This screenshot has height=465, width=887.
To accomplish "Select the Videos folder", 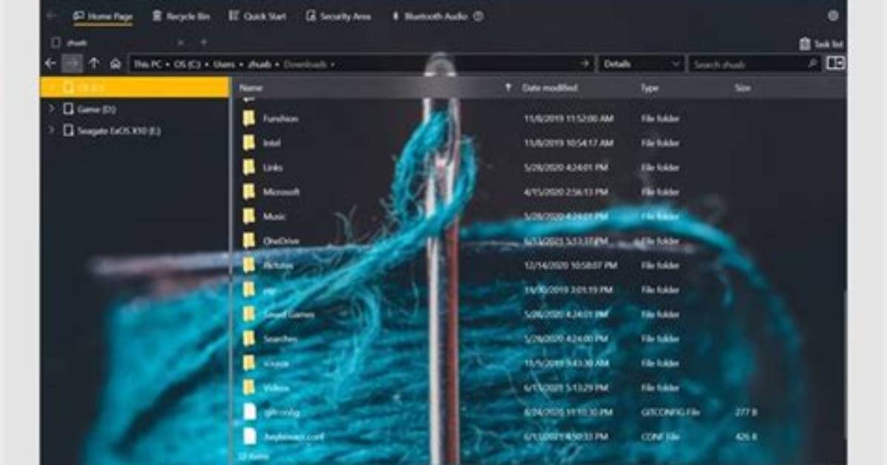I will point(276,388).
